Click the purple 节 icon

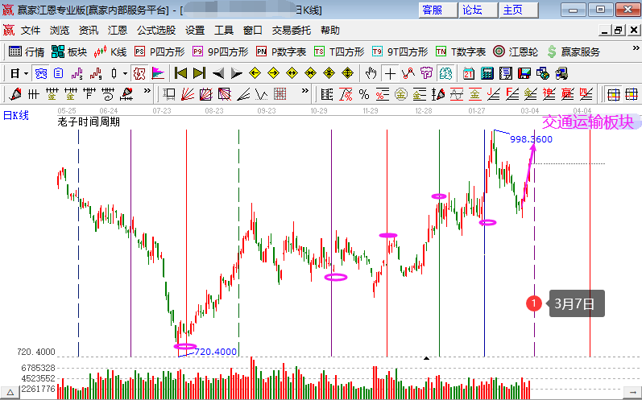tap(427, 73)
